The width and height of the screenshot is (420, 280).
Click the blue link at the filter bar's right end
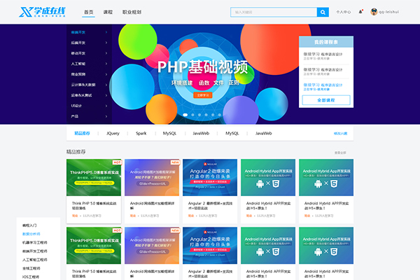pyautogui.click(x=340, y=134)
